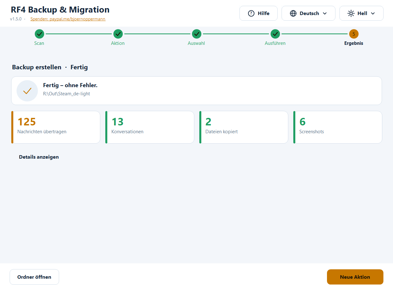Open the Deutsch language dropdown
The image size is (393, 290).
(x=308, y=13)
